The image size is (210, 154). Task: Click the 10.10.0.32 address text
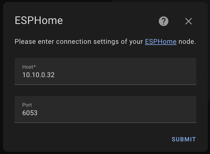coord(38,75)
